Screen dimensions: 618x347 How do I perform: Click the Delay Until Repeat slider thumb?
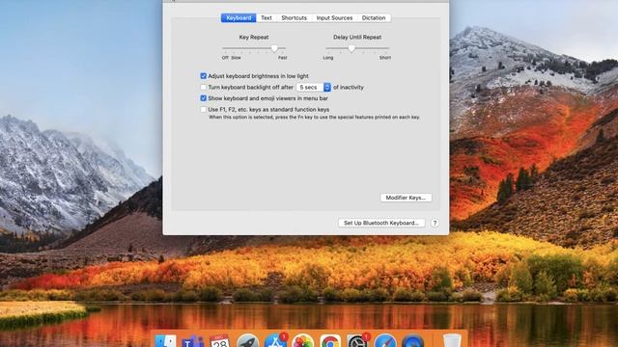[x=351, y=48]
